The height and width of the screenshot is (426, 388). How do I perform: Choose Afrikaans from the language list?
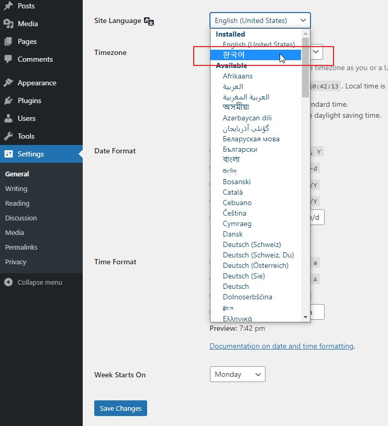(256, 76)
